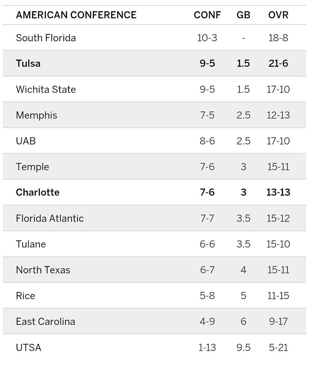The width and height of the screenshot is (309, 365).
Task: Open North Texas team page
Action: [x=43, y=270]
